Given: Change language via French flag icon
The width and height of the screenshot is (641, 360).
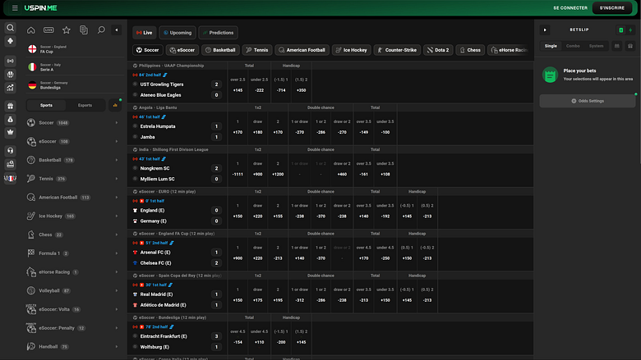Looking at the screenshot, I should (x=10, y=178).
